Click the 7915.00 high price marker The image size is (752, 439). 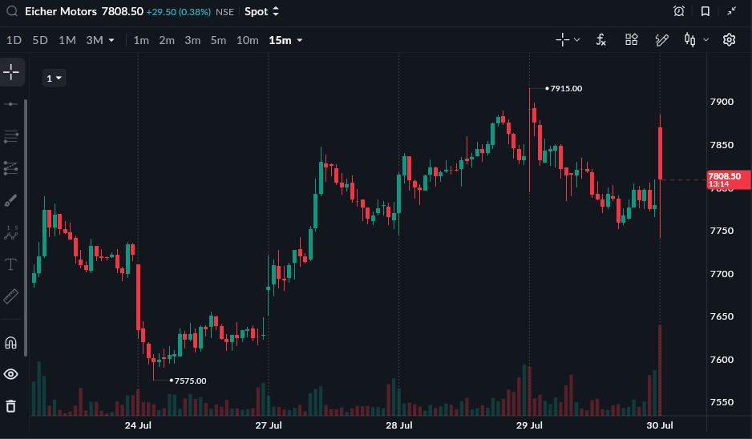(566, 88)
